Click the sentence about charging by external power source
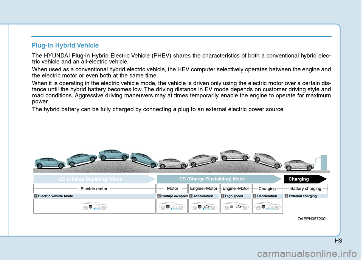 click(158, 109)
